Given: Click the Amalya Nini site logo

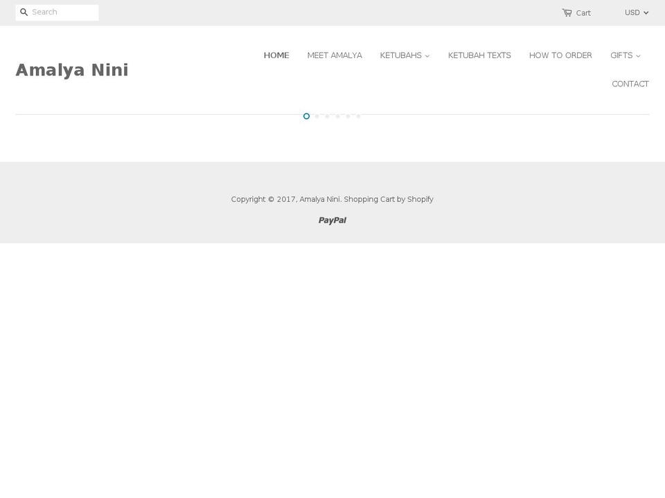Looking at the screenshot, I should (72, 69).
